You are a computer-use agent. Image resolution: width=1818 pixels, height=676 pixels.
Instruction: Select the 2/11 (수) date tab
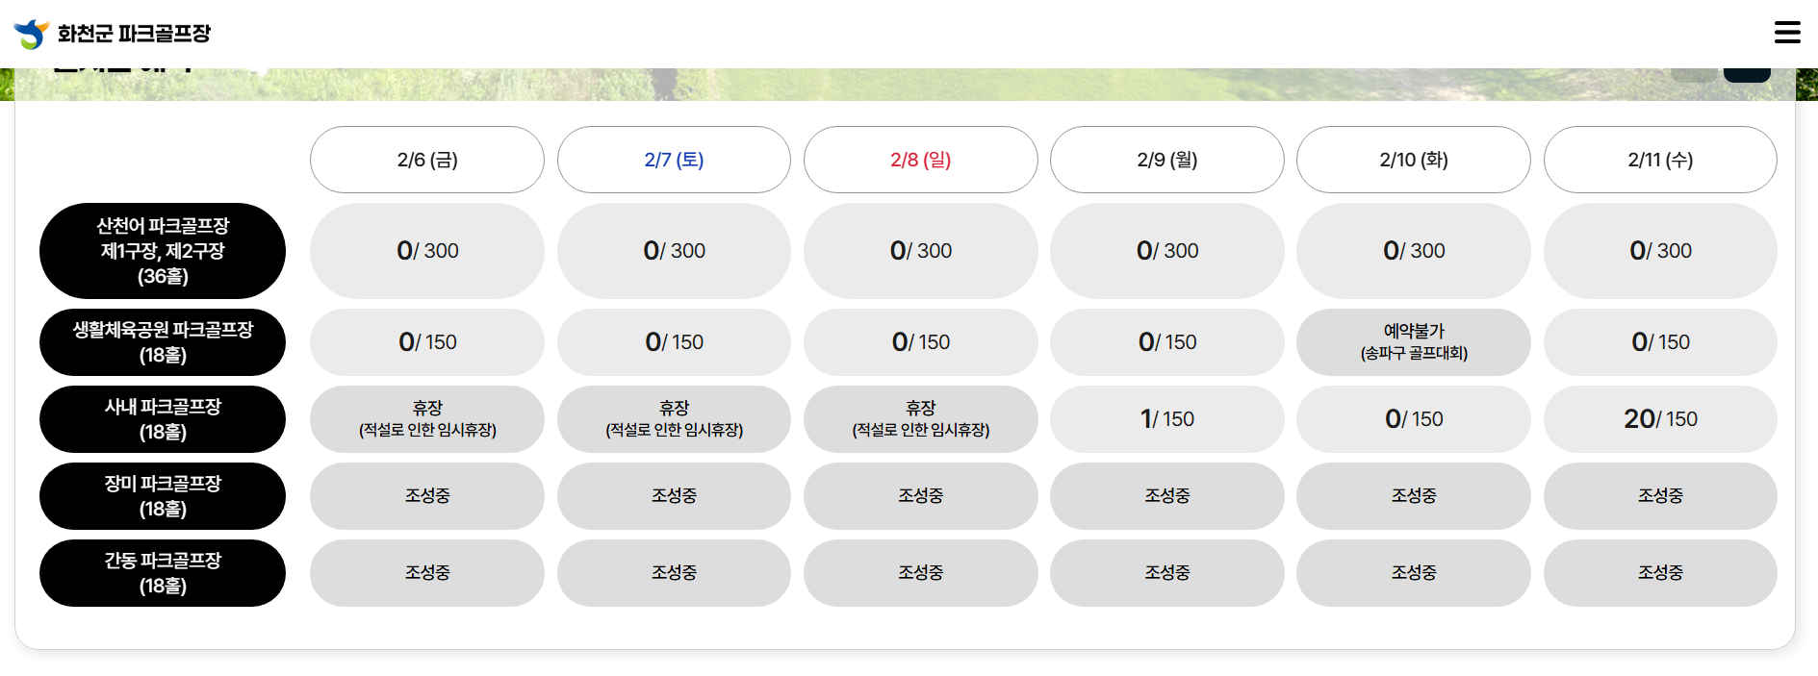pyautogui.click(x=1660, y=160)
